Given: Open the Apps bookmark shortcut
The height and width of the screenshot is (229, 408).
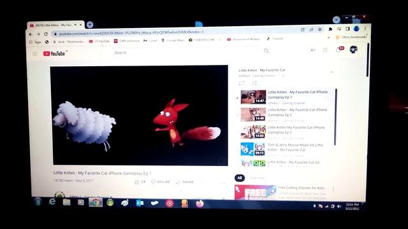Looking at the screenshot, I should click(x=35, y=42).
